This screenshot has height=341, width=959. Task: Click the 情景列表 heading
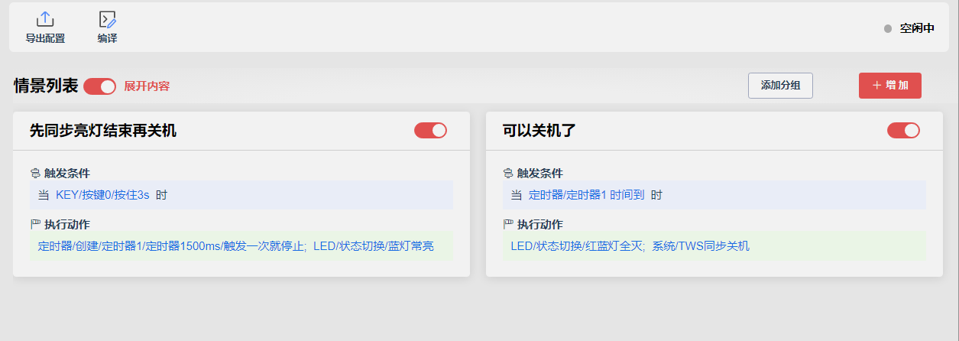tap(46, 86)
